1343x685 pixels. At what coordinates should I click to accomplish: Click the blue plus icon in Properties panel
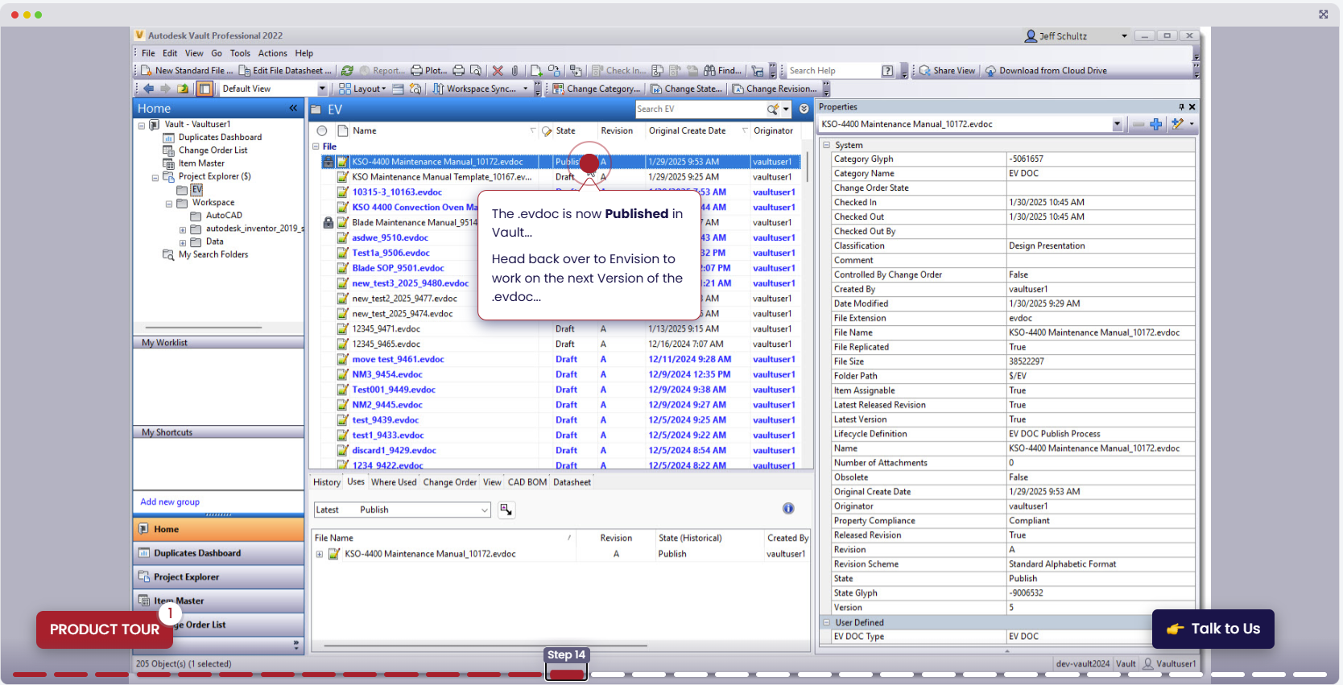pyautogui.click(x=1156, y=124)
